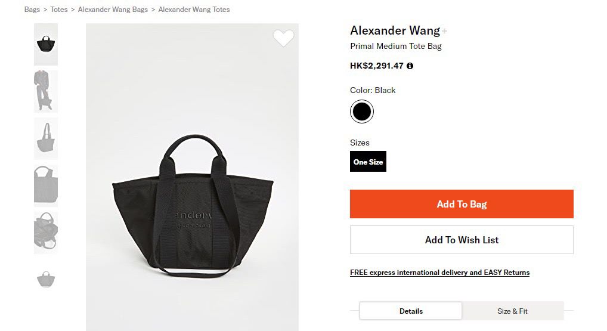
Task: Click the Add To Wish List button
Action: 462,240
